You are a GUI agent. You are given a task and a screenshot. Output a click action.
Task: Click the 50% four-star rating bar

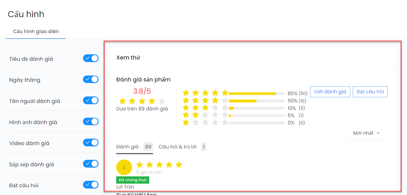click(x=256, y=101)
